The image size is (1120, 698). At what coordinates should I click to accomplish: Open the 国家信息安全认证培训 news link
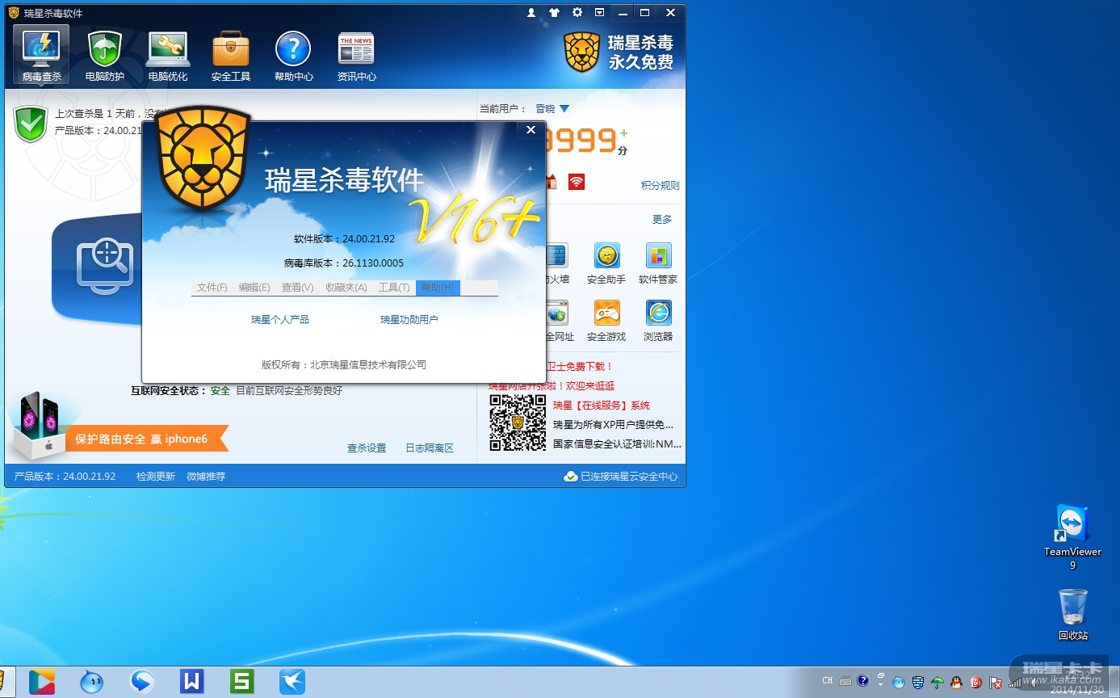coord(617,444)
